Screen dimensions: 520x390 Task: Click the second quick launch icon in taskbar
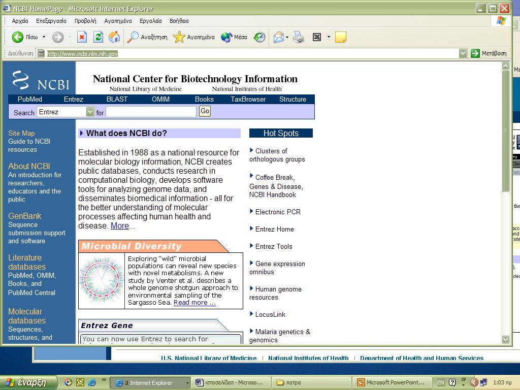[x=80, y=382]
